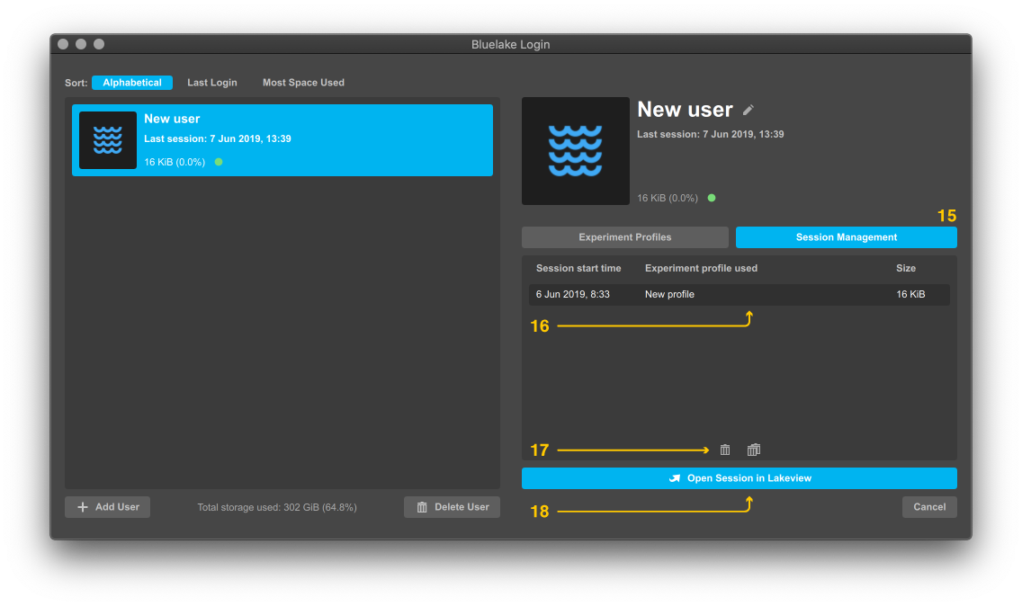Sort users by Last Login
Viewport: 1022px width, 606px height.
[x=212, y=83]
